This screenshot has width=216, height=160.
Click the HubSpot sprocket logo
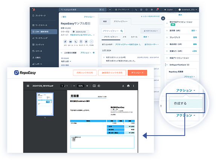(33, 9)
